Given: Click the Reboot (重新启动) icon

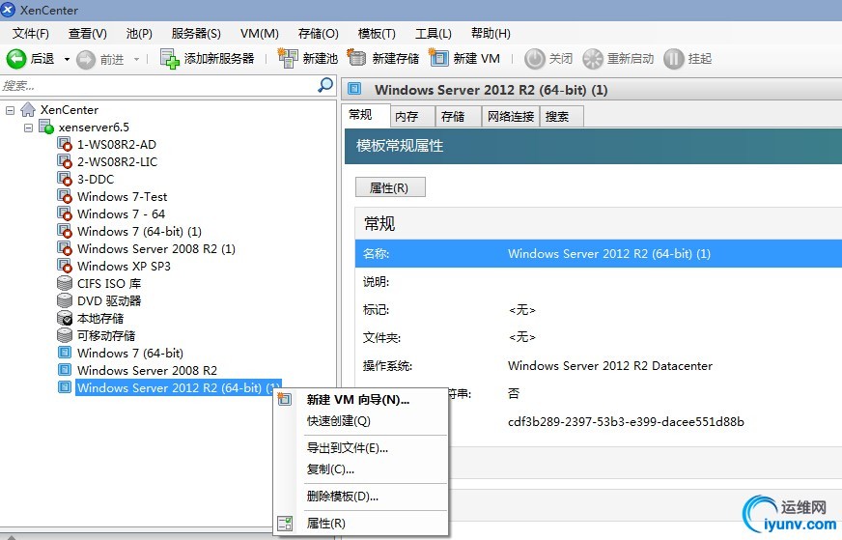Looking at the screenshot, I should 593,59.
